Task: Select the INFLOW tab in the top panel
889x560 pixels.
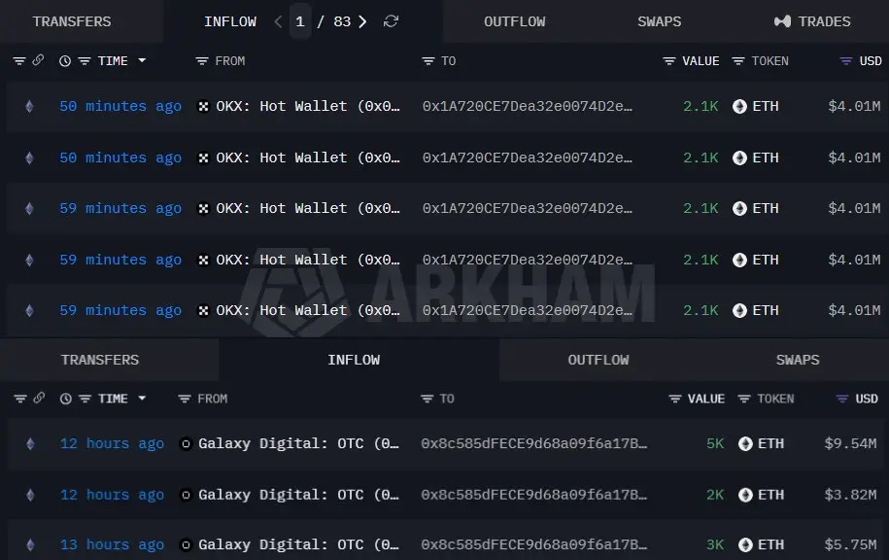Action: (230, 21)
